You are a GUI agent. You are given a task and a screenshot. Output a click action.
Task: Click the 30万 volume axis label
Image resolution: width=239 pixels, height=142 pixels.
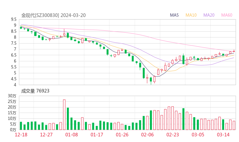tap(12, 96)
